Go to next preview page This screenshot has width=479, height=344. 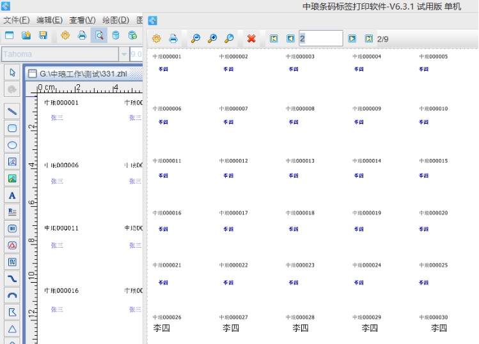point(352,39)
